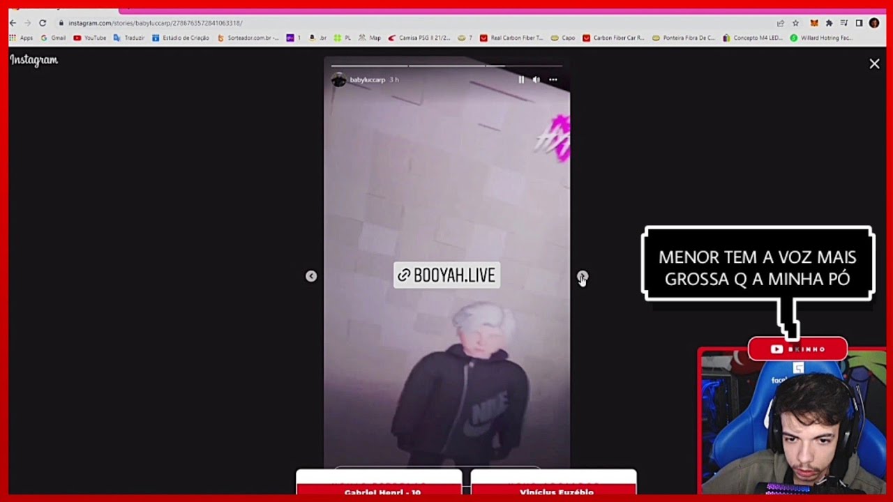Bookmark this page with star icon
Screen dimensions: 893x502
tap(795, 23)
